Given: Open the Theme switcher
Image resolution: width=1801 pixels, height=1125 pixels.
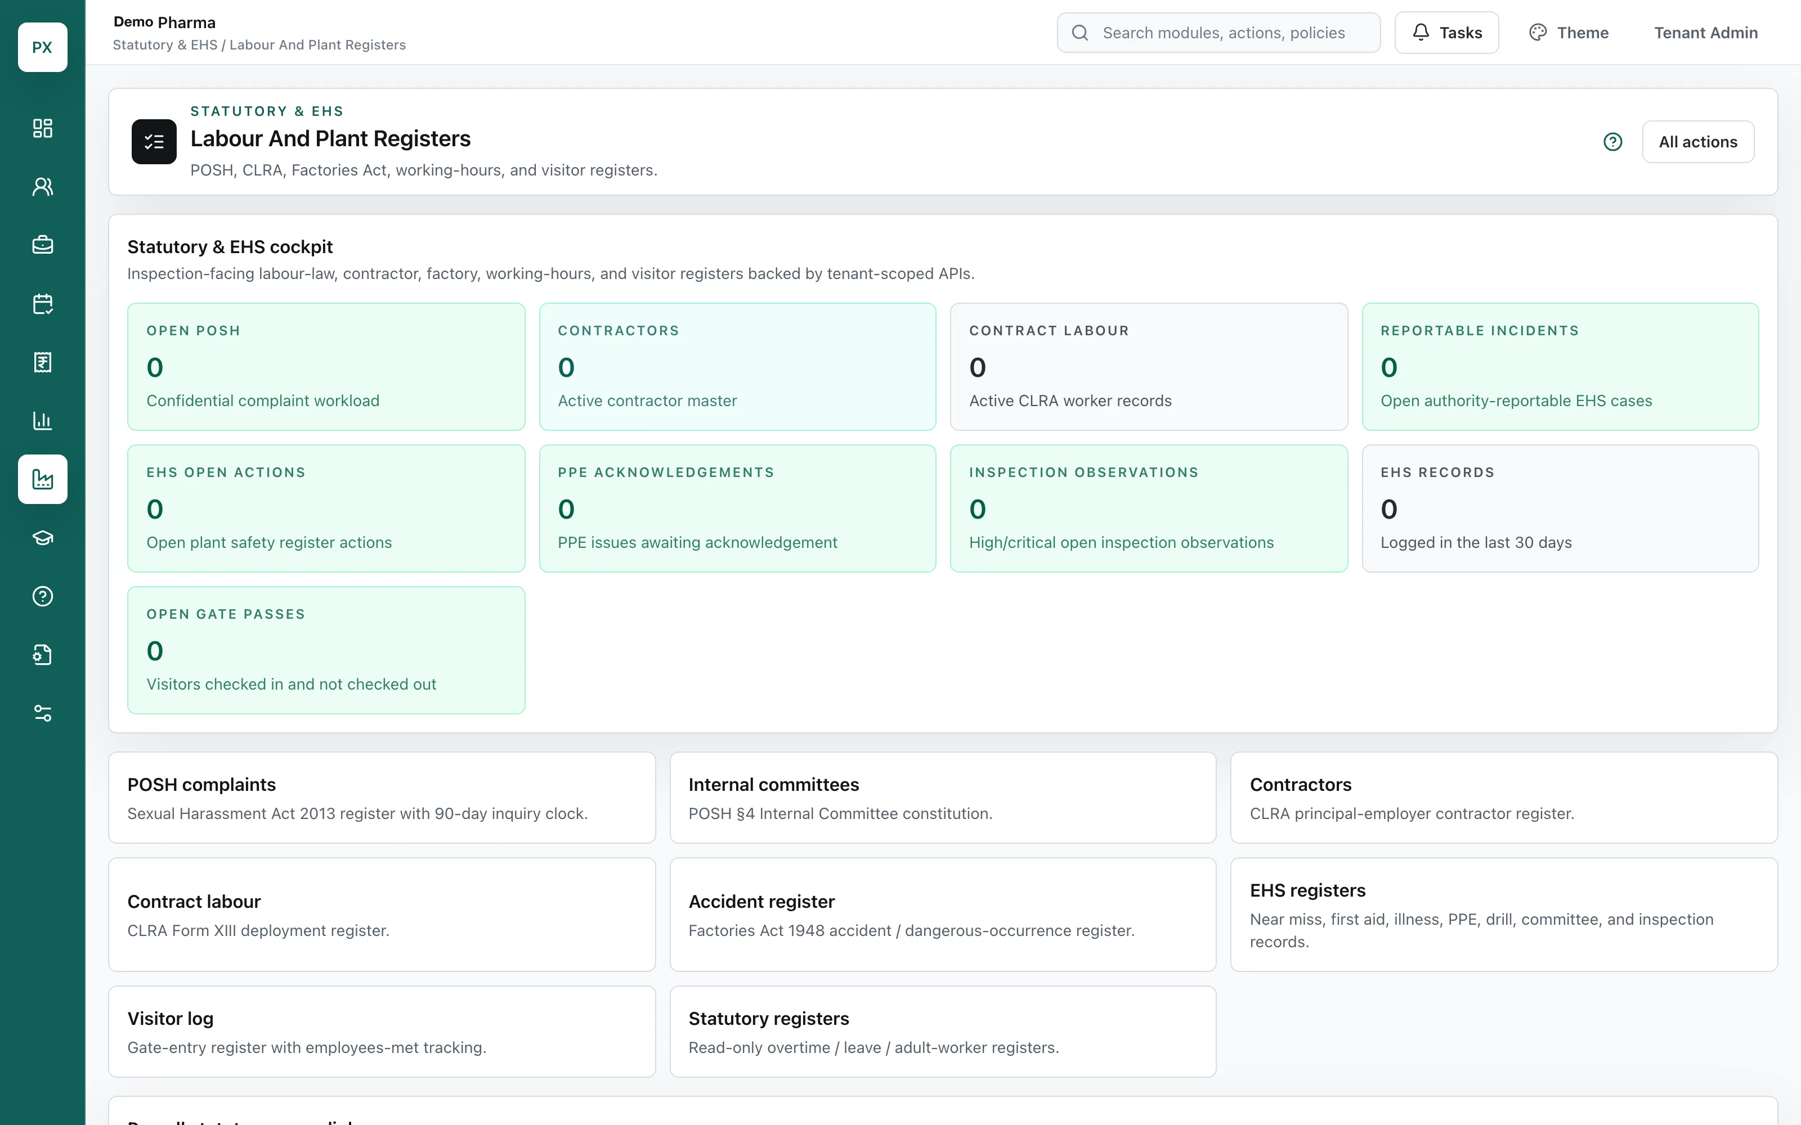Looking at the screenshot, I should pyautogui.click(x=1568, y=33).
